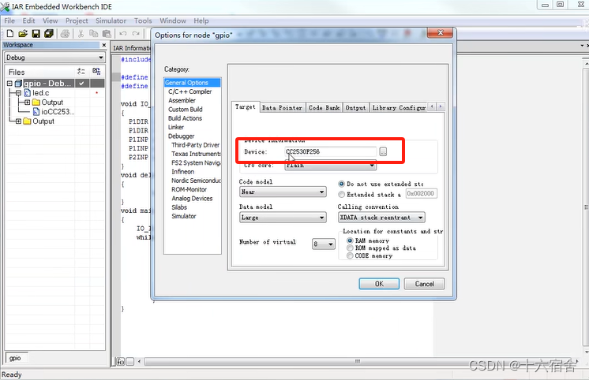Click the Copy toolbar icon

click(93, 33)
